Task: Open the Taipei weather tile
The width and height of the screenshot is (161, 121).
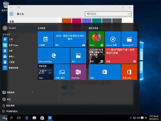Action: coord(45,72)
